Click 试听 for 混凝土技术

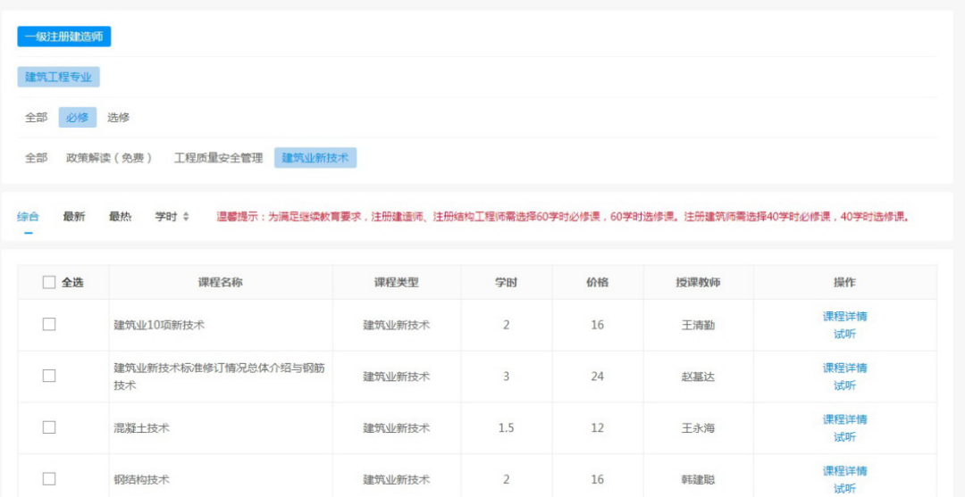[845, 437]
